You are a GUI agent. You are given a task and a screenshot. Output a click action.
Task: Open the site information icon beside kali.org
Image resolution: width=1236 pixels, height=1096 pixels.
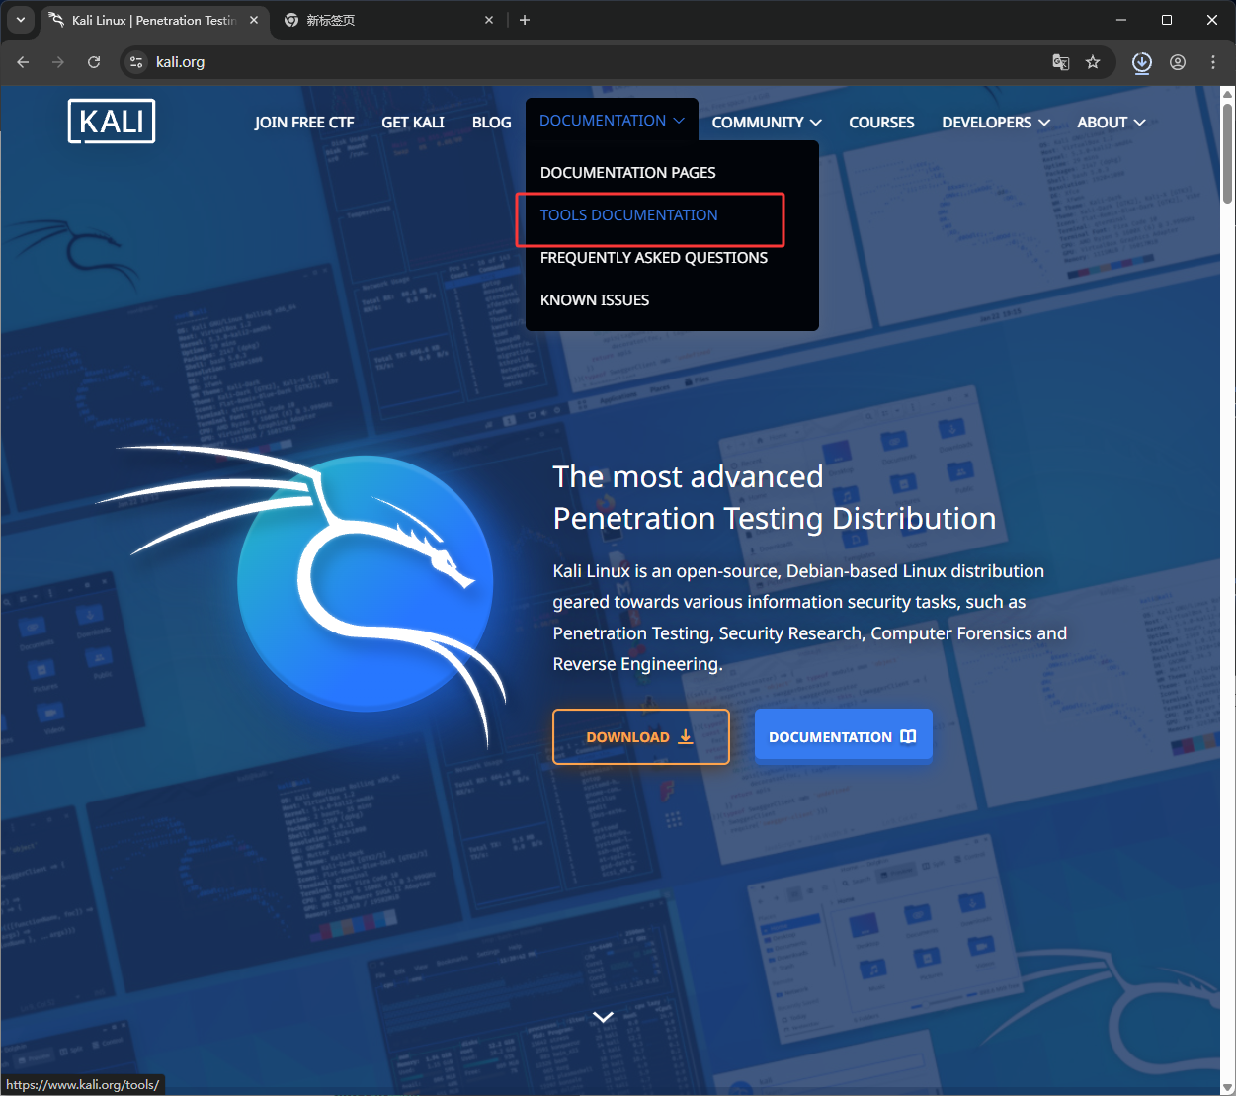click(137, 62)
